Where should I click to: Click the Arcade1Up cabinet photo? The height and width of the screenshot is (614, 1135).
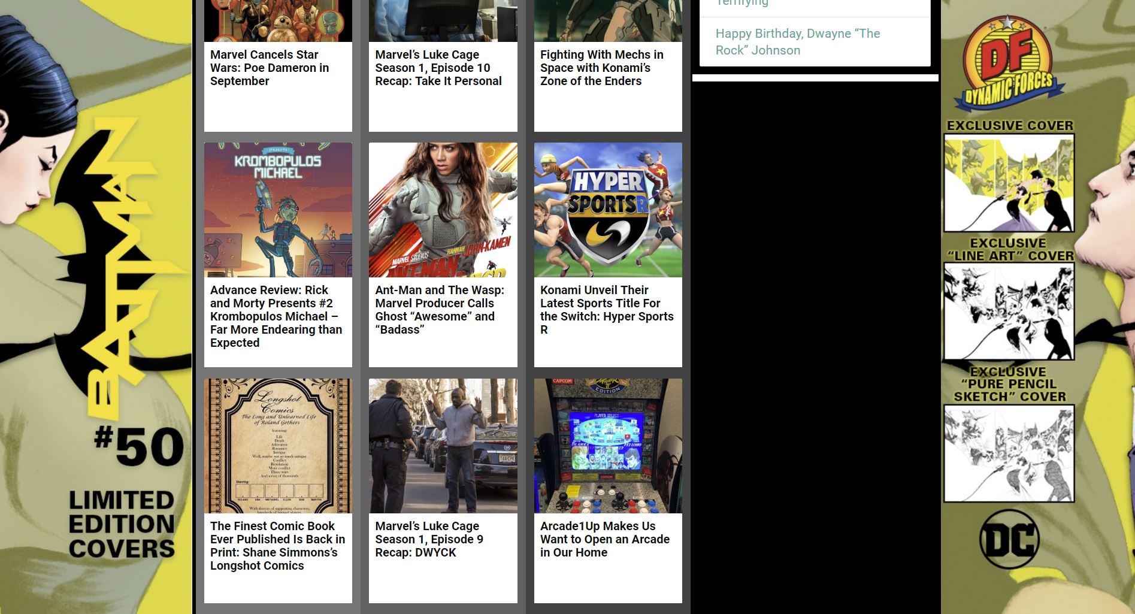pyautogui.click(x=607, y=446)
